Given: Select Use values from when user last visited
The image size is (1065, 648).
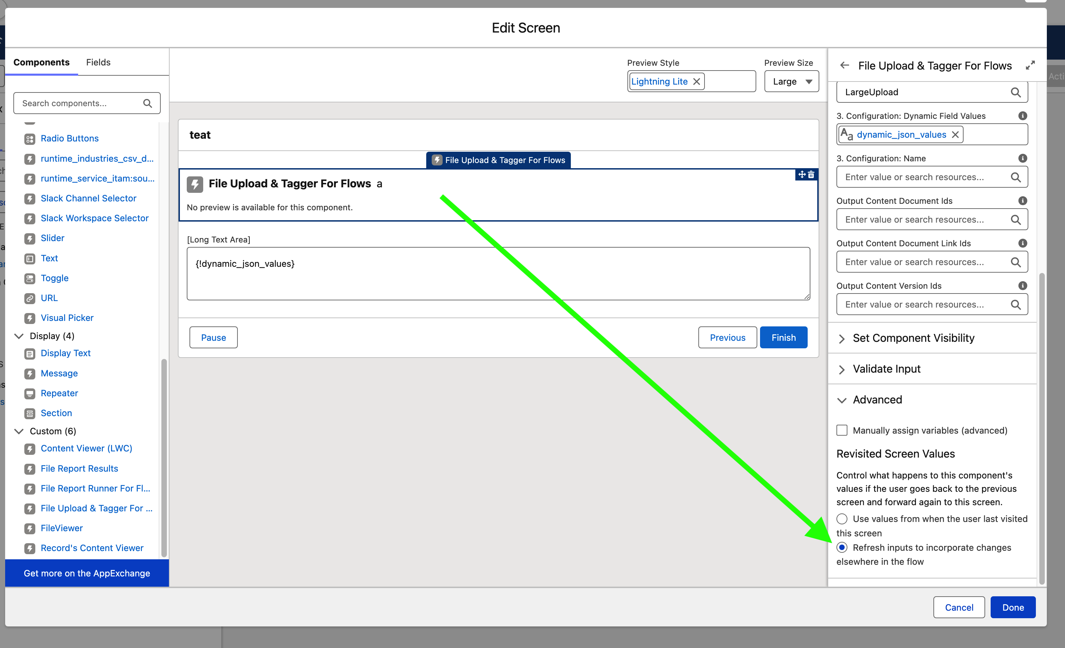Looking at the screenshot, I should (x=842, y=519).
